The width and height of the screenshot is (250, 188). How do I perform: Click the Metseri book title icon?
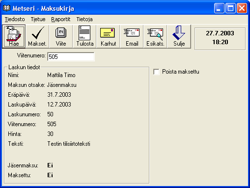pyautogui.click(x=6, y=8)
